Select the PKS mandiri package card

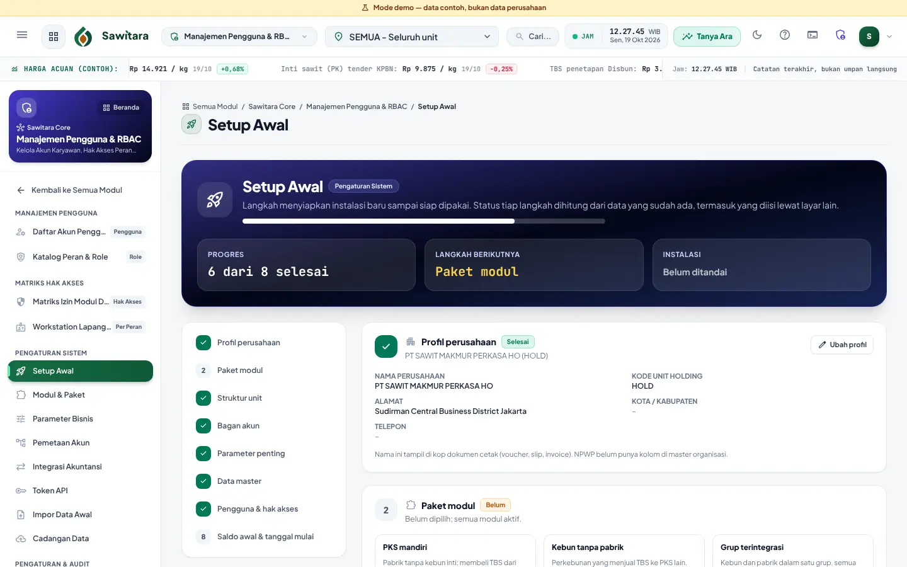[x=455, y=551]
